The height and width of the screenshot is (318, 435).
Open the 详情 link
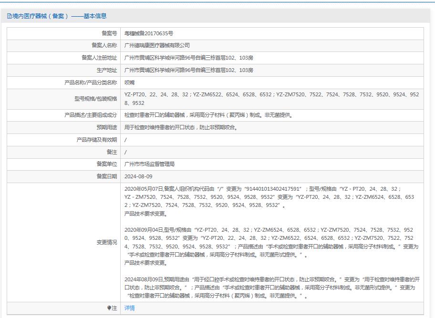pyautogui.click(x=129, y=308)
